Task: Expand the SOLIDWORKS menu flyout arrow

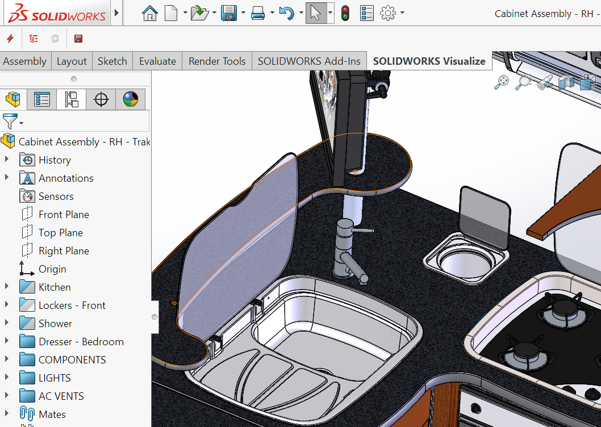Action: tap(117, 13)
